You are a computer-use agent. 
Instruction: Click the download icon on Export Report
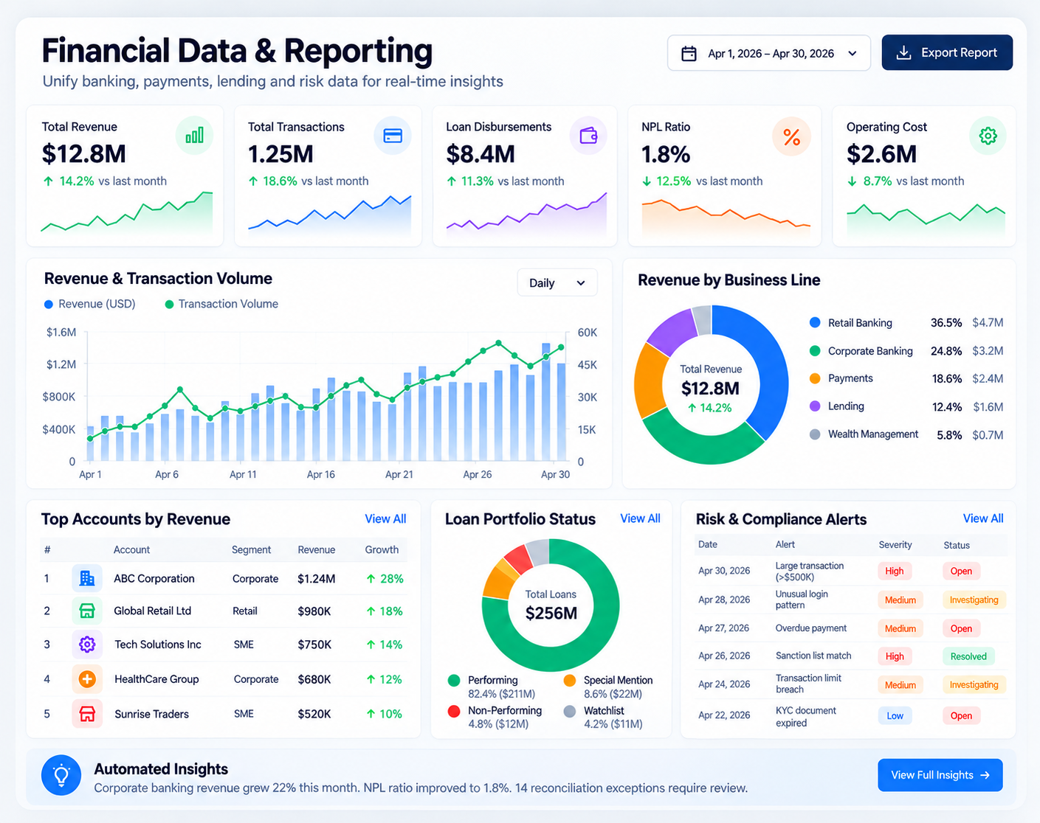(903, 53)
